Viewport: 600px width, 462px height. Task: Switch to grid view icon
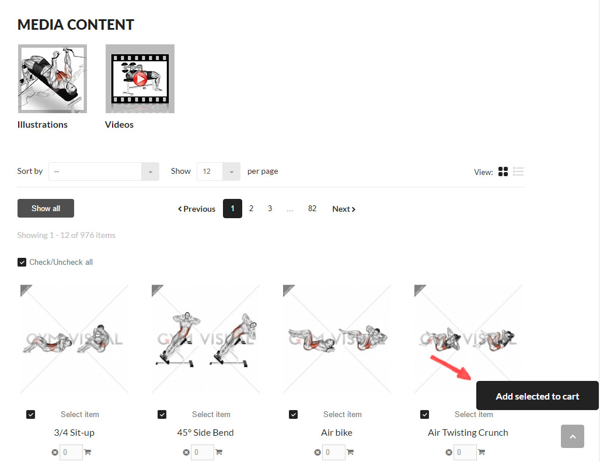pos(503,171)
